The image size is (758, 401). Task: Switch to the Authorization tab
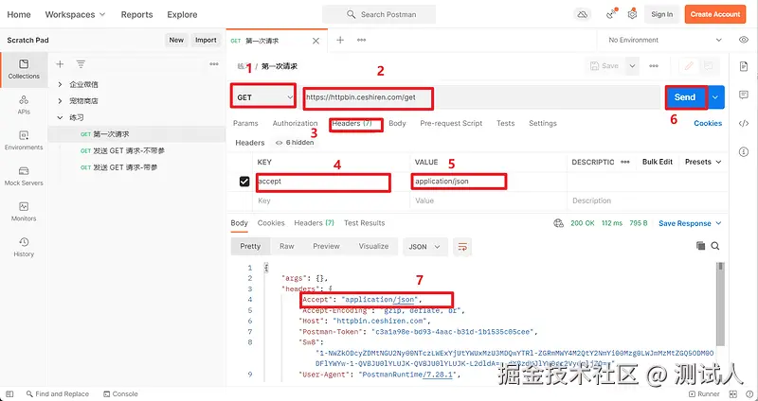pyautogui.click(x=295, y=124)
